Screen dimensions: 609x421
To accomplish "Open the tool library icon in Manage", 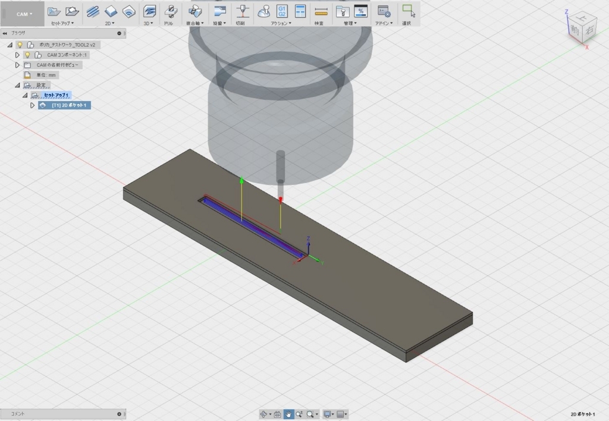I will pyautogui.click(x=342, y=11).
